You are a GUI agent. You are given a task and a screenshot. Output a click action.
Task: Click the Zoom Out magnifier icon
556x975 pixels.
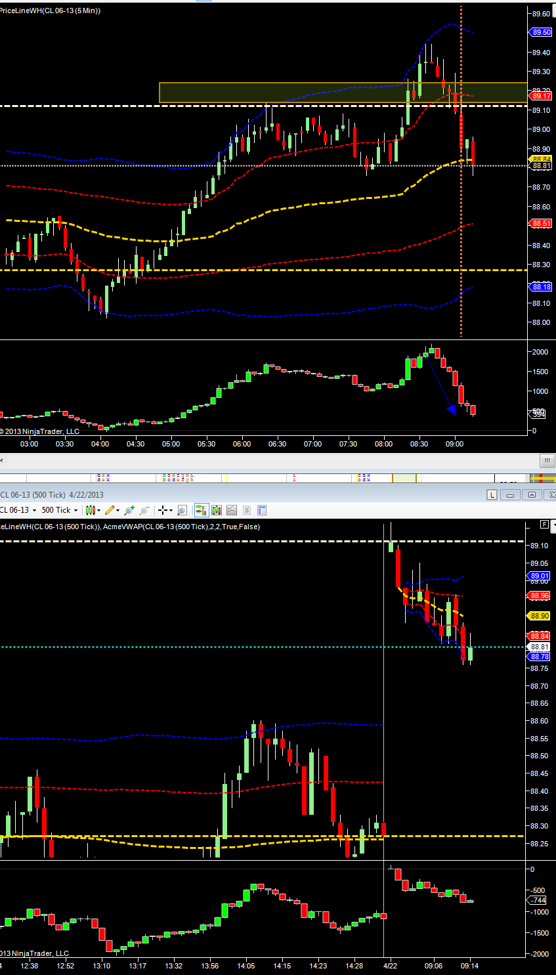click(144, 510)
